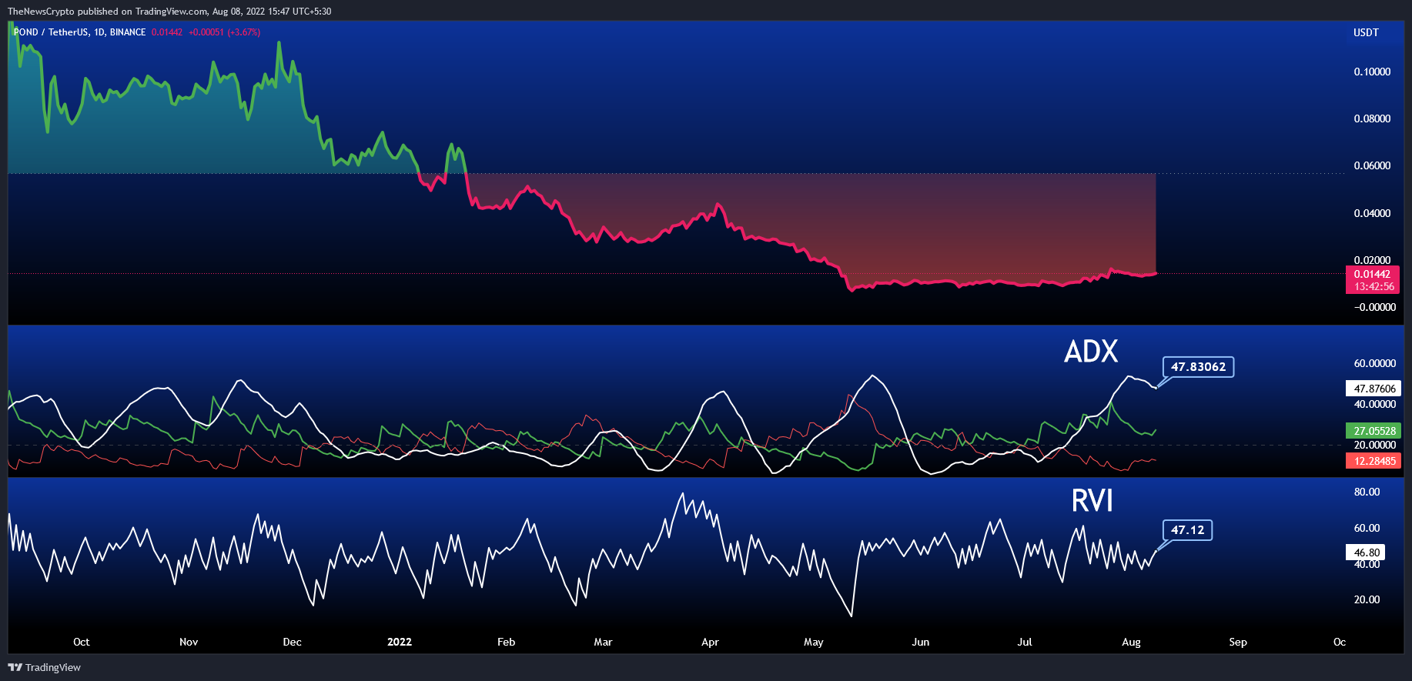Click the +0.00051 (+3.67%) change value

click(x=224, y=32)
